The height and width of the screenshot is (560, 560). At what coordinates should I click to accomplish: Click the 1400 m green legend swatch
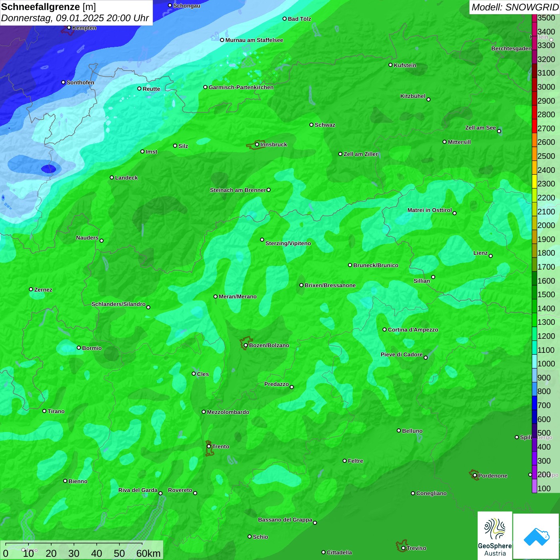pos(534,306)
